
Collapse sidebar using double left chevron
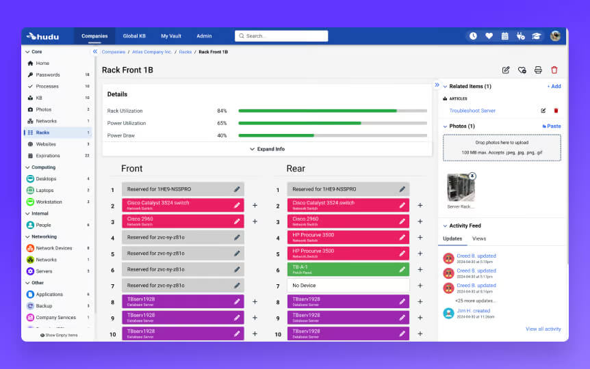[x=95, y=51]
